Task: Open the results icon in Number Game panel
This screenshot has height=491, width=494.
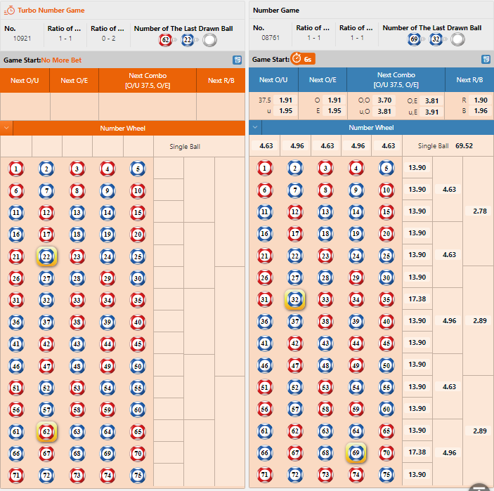Action: (x=486, y=60)
